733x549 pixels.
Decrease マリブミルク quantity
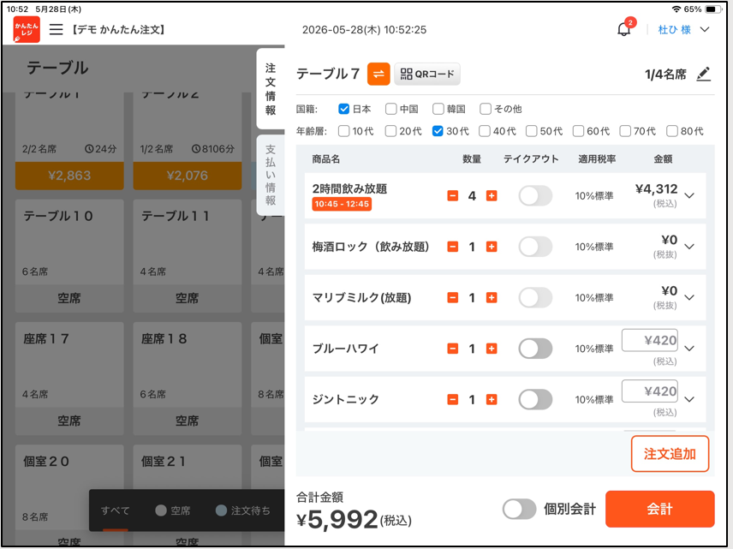pyautogui.click(x=452, y=297)
